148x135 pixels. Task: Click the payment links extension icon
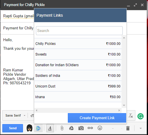pos(38,128)
